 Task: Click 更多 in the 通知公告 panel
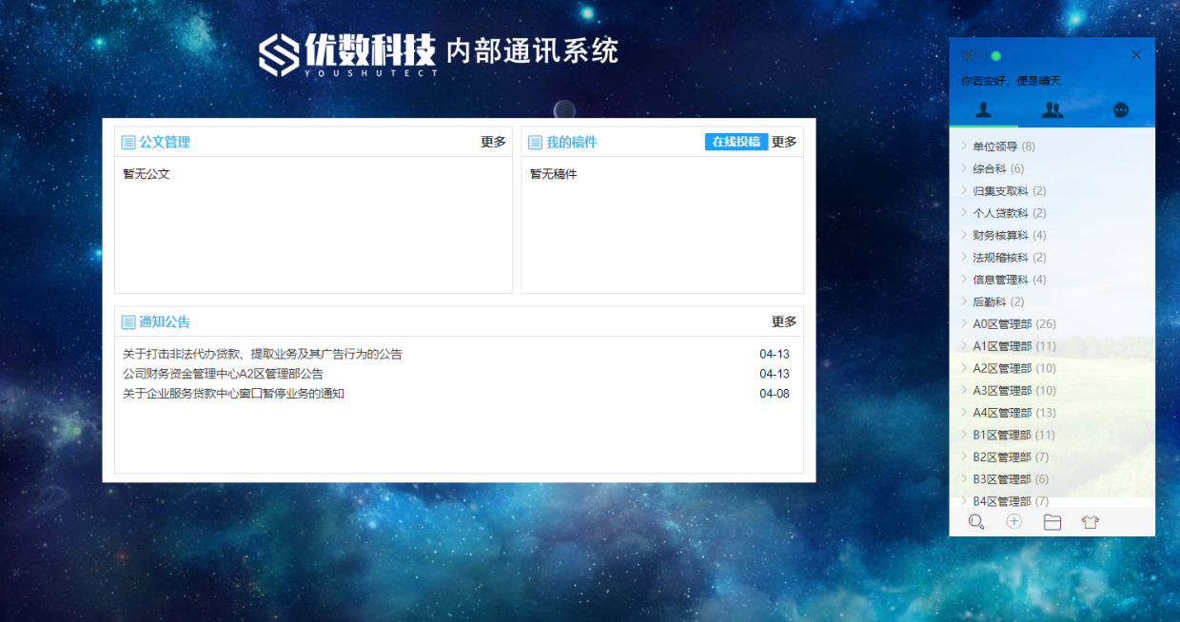pyautogui.click(x=783, y=321)
